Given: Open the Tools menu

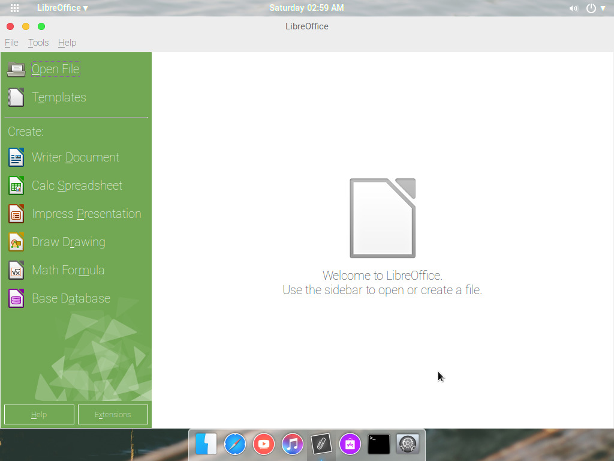Looking at the screenshot, I should coord(38,43).
